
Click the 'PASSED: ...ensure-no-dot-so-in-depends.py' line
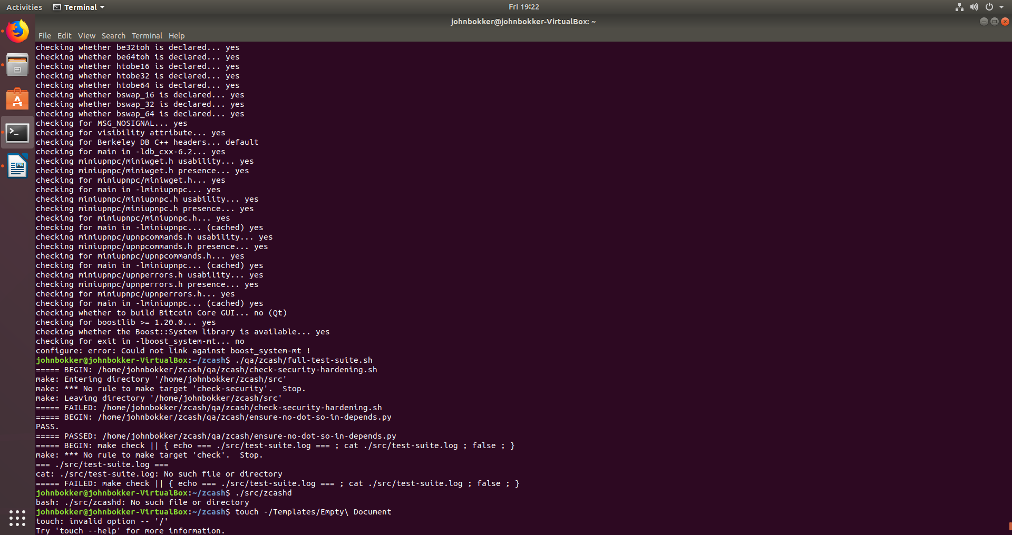(x=216, y=436)
